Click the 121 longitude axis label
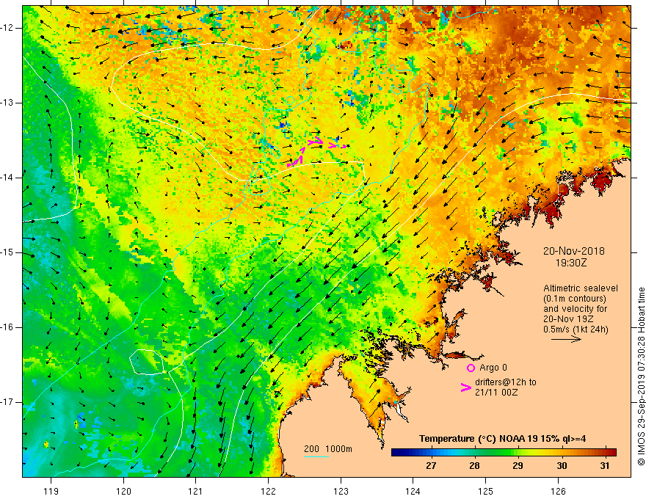The width and height of the screenshot is (646, 499). tap(195, 491)
